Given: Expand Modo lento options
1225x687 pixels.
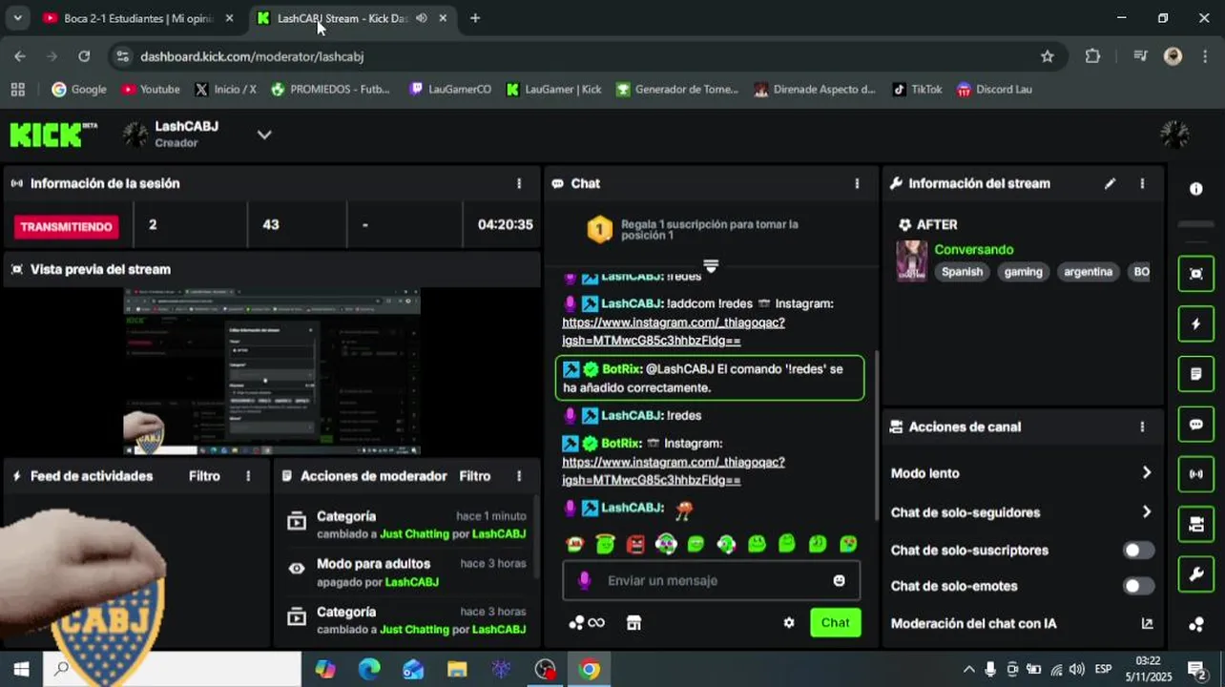Looking at the screenshot, I should (x=1146, y=472).
